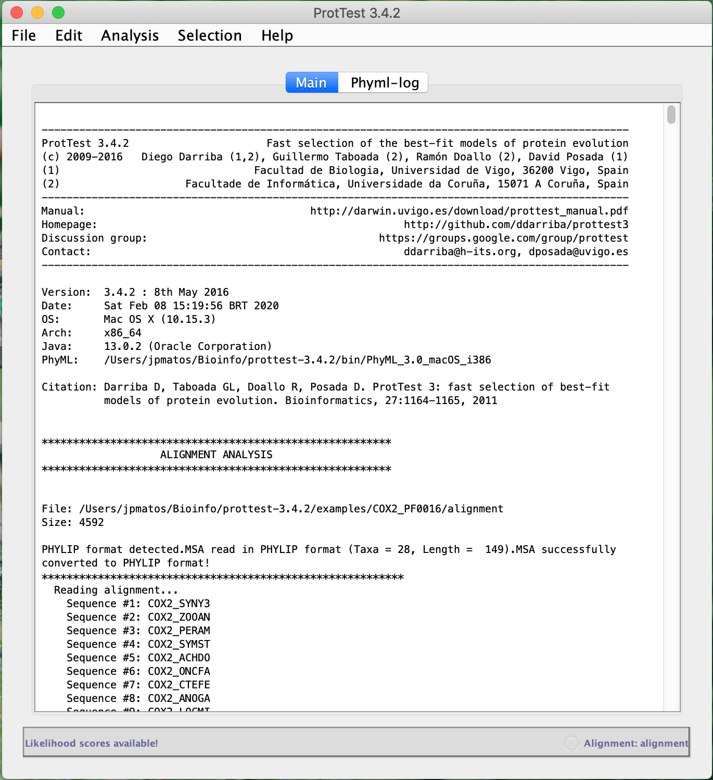Click the '(c) 2009-2016' authors line
This screenshot has height=780, width=713.
(335, 157)
